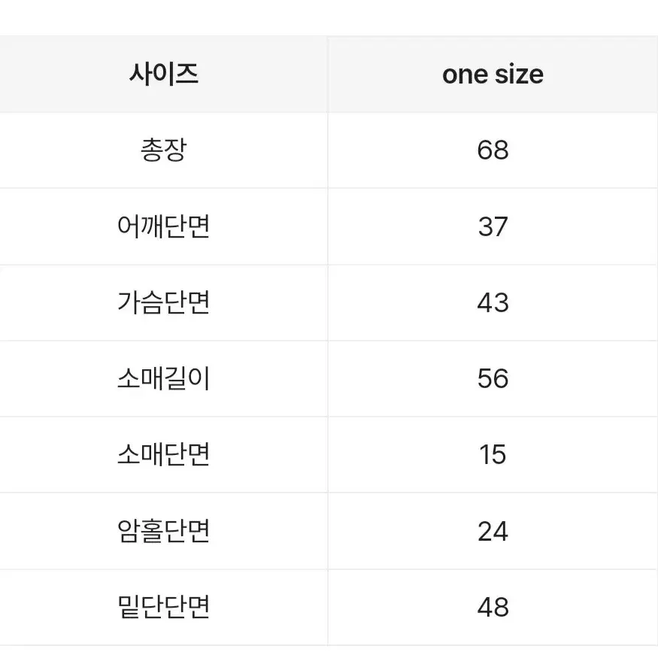This screenshot has width=658, height=658.
Task: Select the 어깨단면 row label
Action: coord(164,226)
